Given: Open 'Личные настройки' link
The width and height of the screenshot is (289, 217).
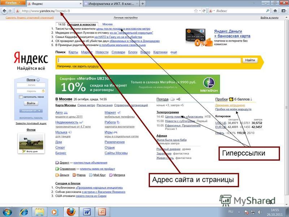Looking at the screenshot, I should pos(125,18).
